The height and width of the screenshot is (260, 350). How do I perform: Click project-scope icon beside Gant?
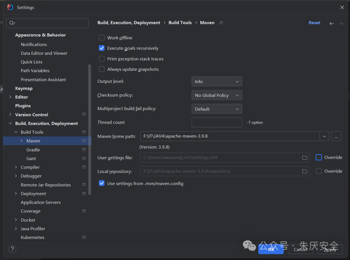pyautogui.click(x=84, y=158)
